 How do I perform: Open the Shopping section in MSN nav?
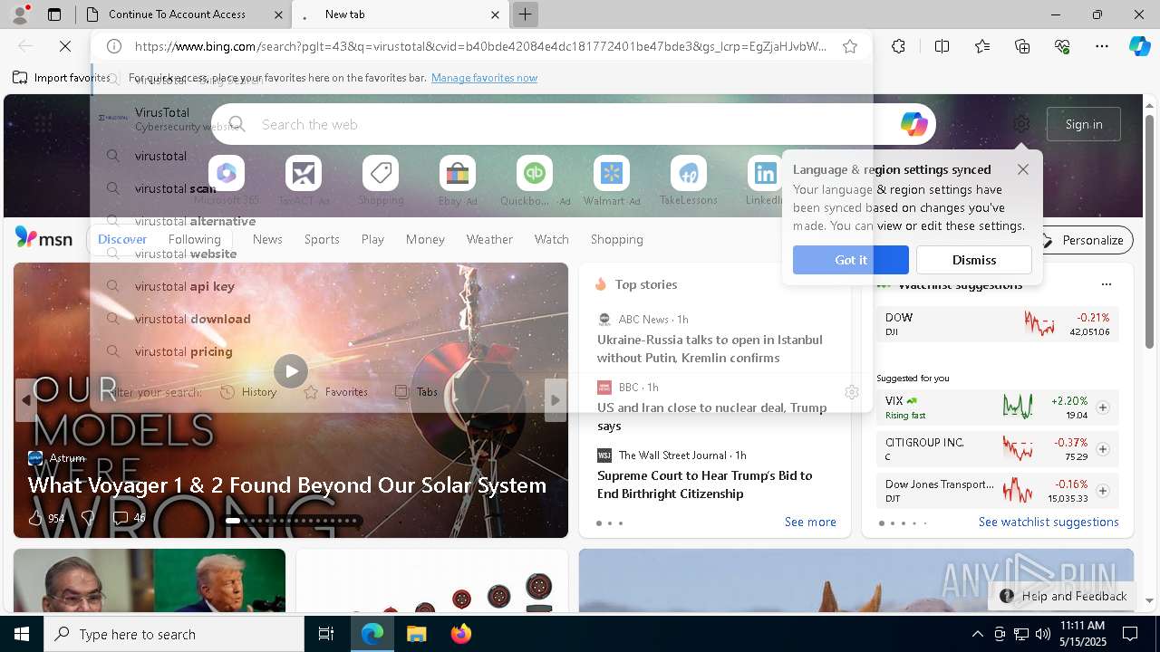coord(617,239)
